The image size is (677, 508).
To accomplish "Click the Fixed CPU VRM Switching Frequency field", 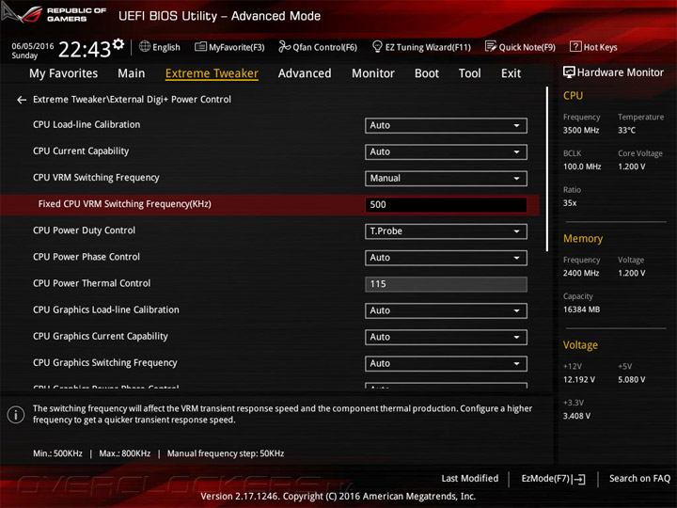I will [446, 205].
